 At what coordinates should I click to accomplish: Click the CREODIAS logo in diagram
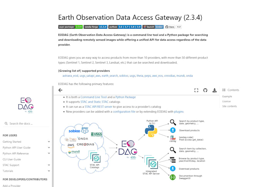point(86,144)
